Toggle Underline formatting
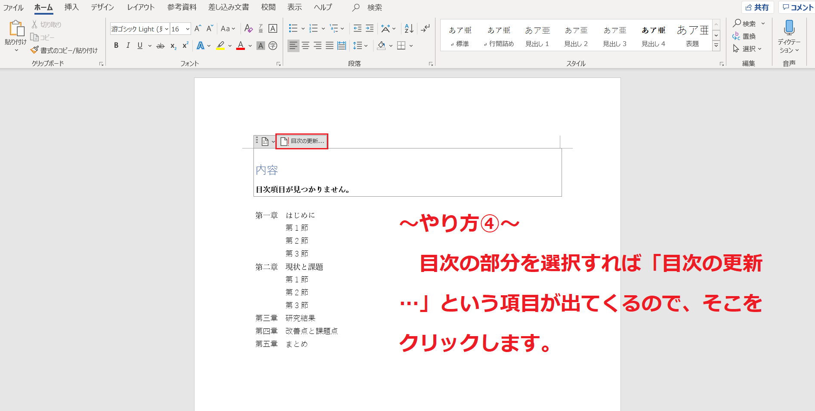Viewport: 815px width, 411px height. (140, 46)
